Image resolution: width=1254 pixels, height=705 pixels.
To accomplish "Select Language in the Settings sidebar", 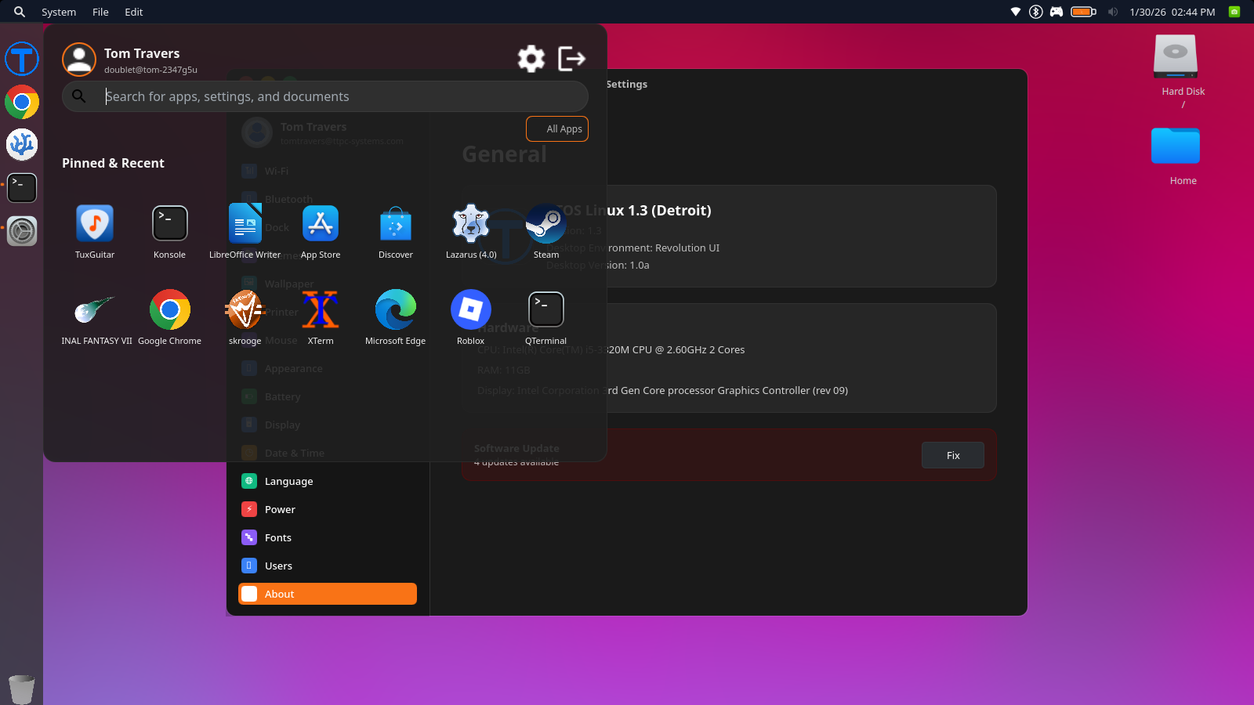I will [328, 481].
